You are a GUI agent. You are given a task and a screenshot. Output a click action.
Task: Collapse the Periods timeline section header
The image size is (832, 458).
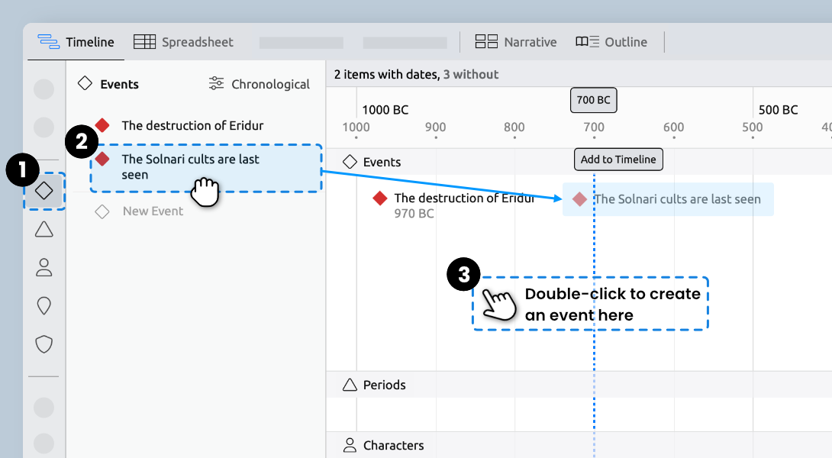point(579,385)
